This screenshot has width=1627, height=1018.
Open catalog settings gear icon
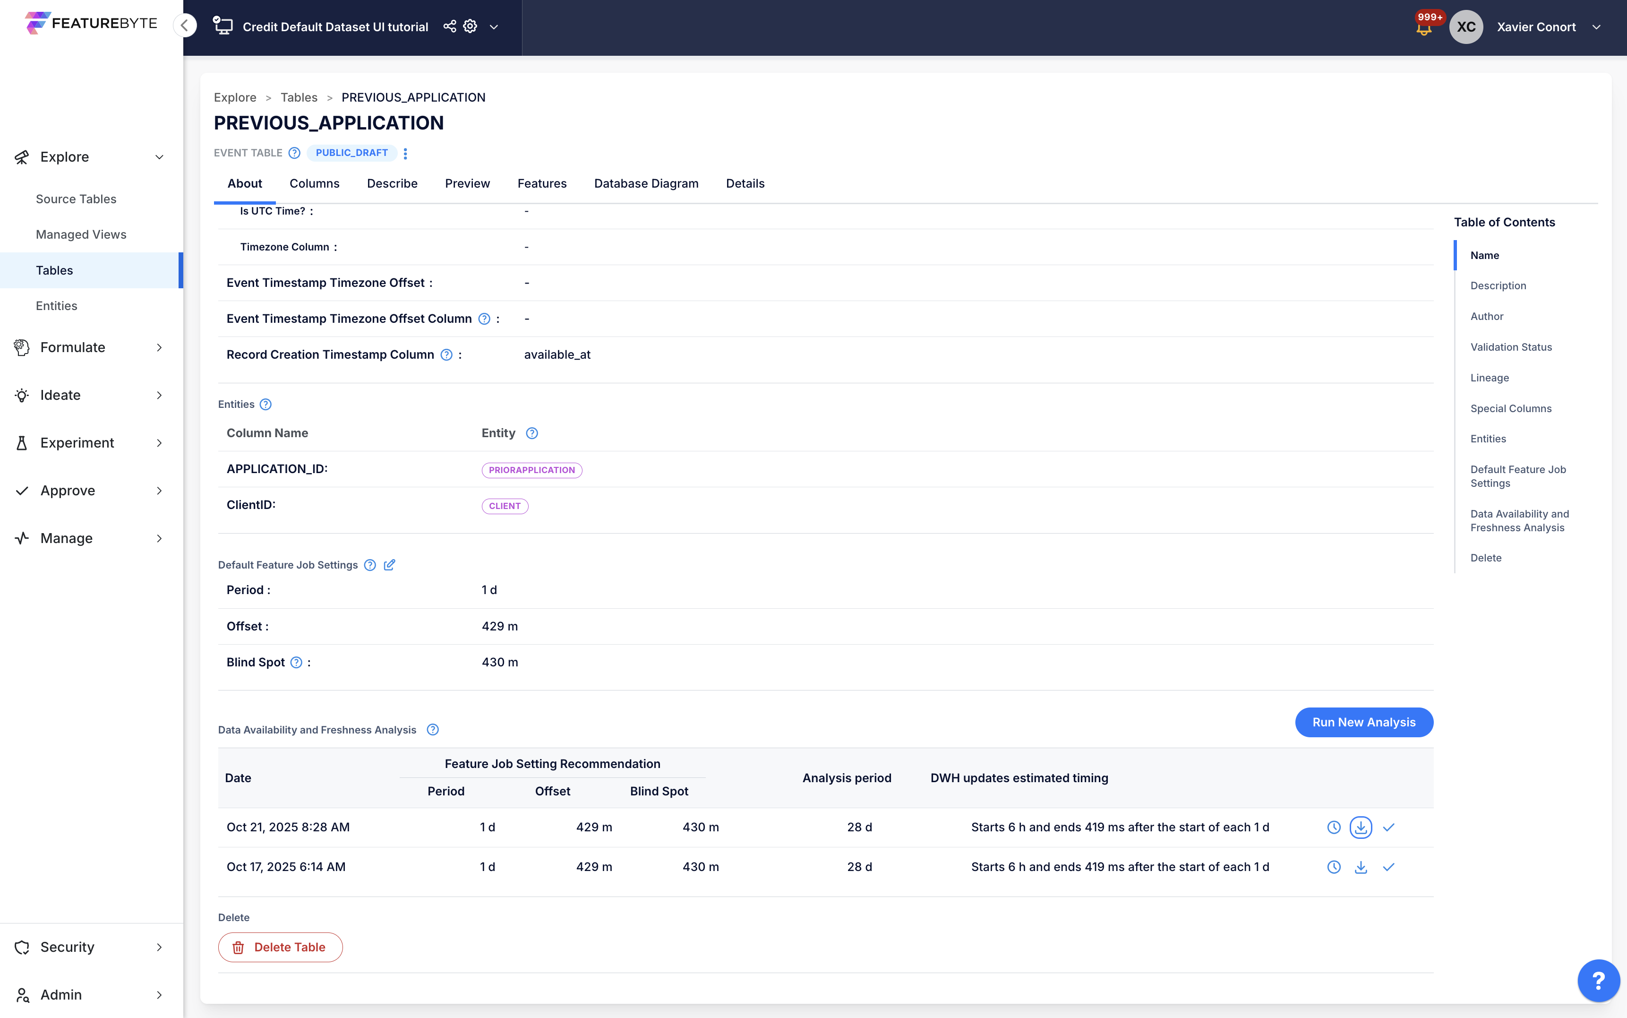[471, 26]
